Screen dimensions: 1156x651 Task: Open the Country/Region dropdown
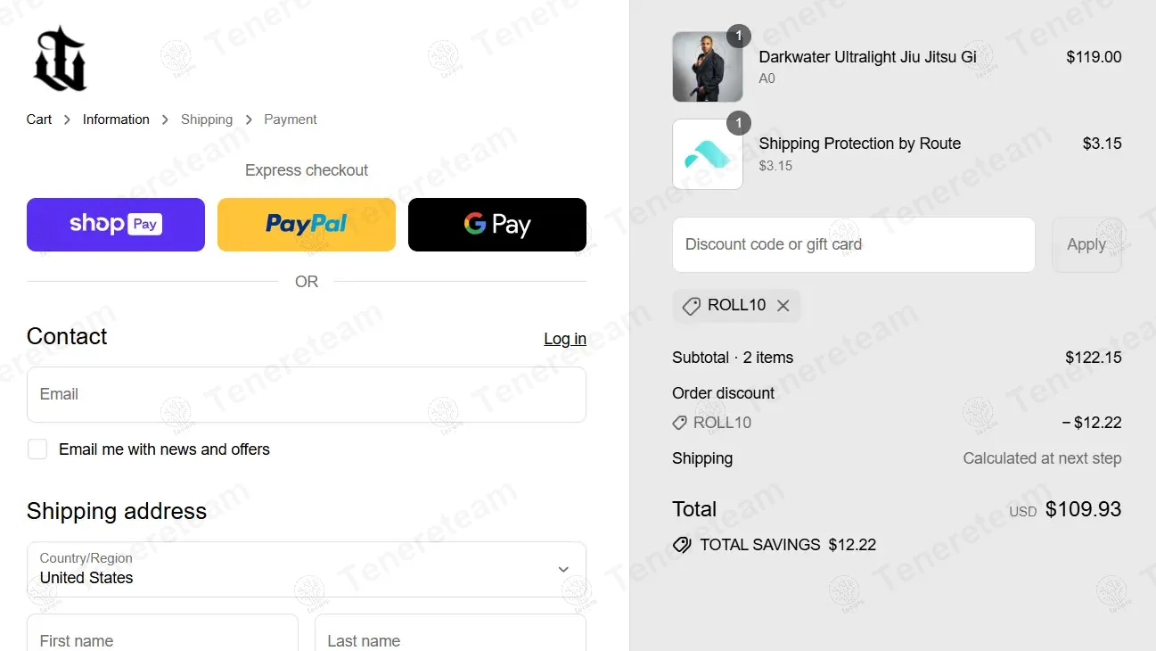307,569
